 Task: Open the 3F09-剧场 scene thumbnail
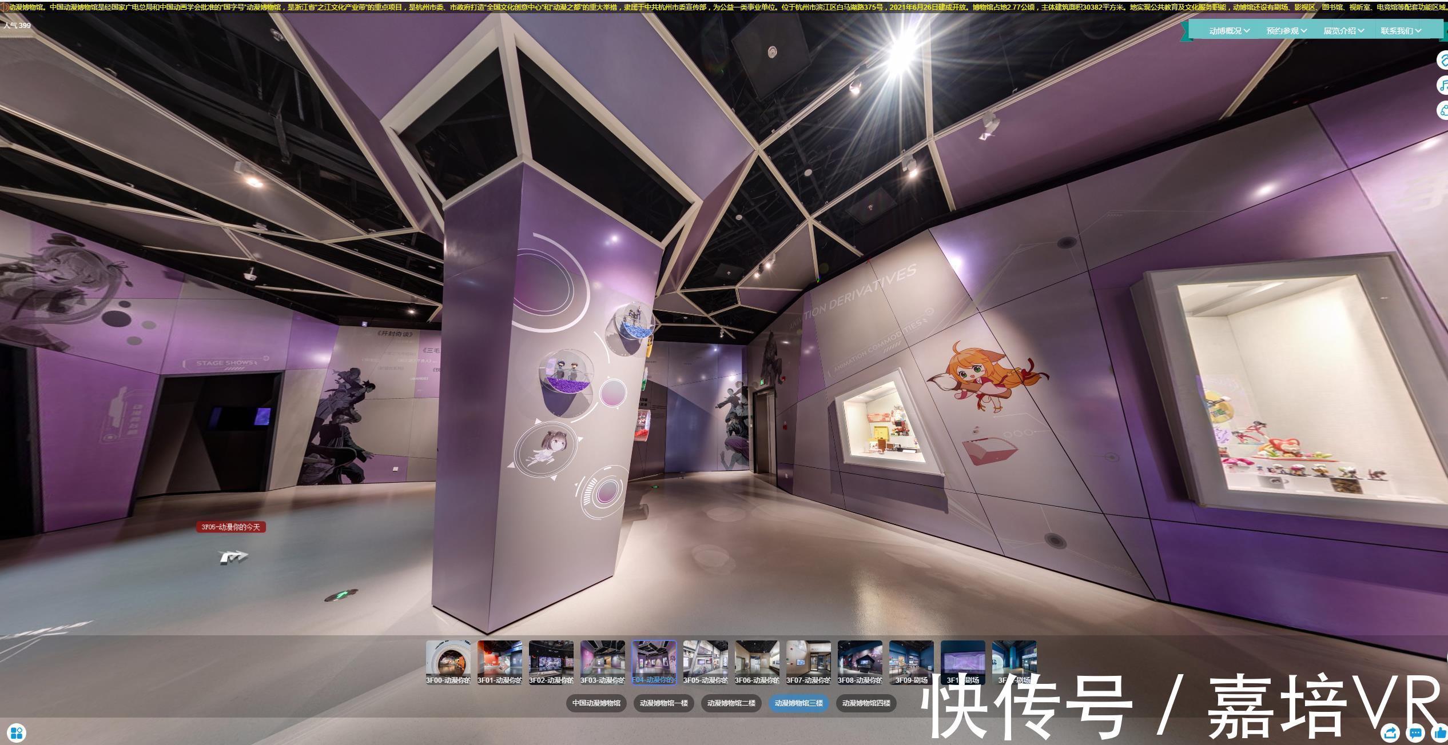click(912, 662)
